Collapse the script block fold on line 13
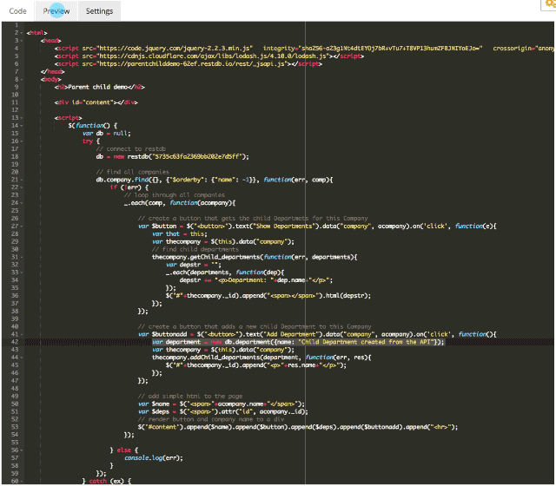The image size is (556, 486). pyautogui.click(x=22, y=118)
